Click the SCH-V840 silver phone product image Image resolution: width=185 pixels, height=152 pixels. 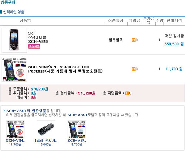[14, 40]
